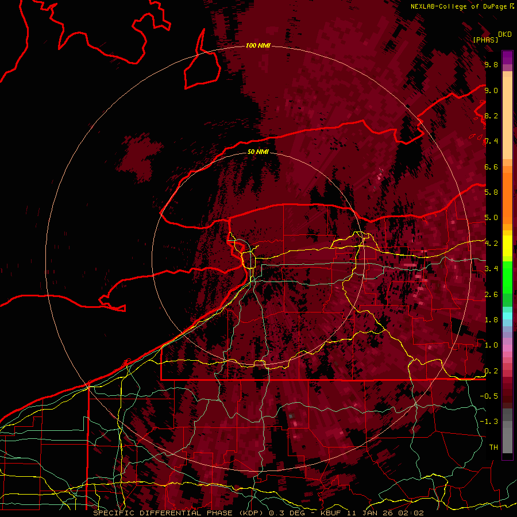517x517 pixels.
Task: Click the 5.0 scale value
Action: pyautogui.click(x=491, y=218)
